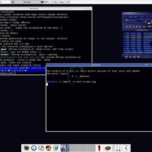The height and width of the screenshot is (152, 152).
Task: Switch to second workspace in pager
Action: pos(74,148)
